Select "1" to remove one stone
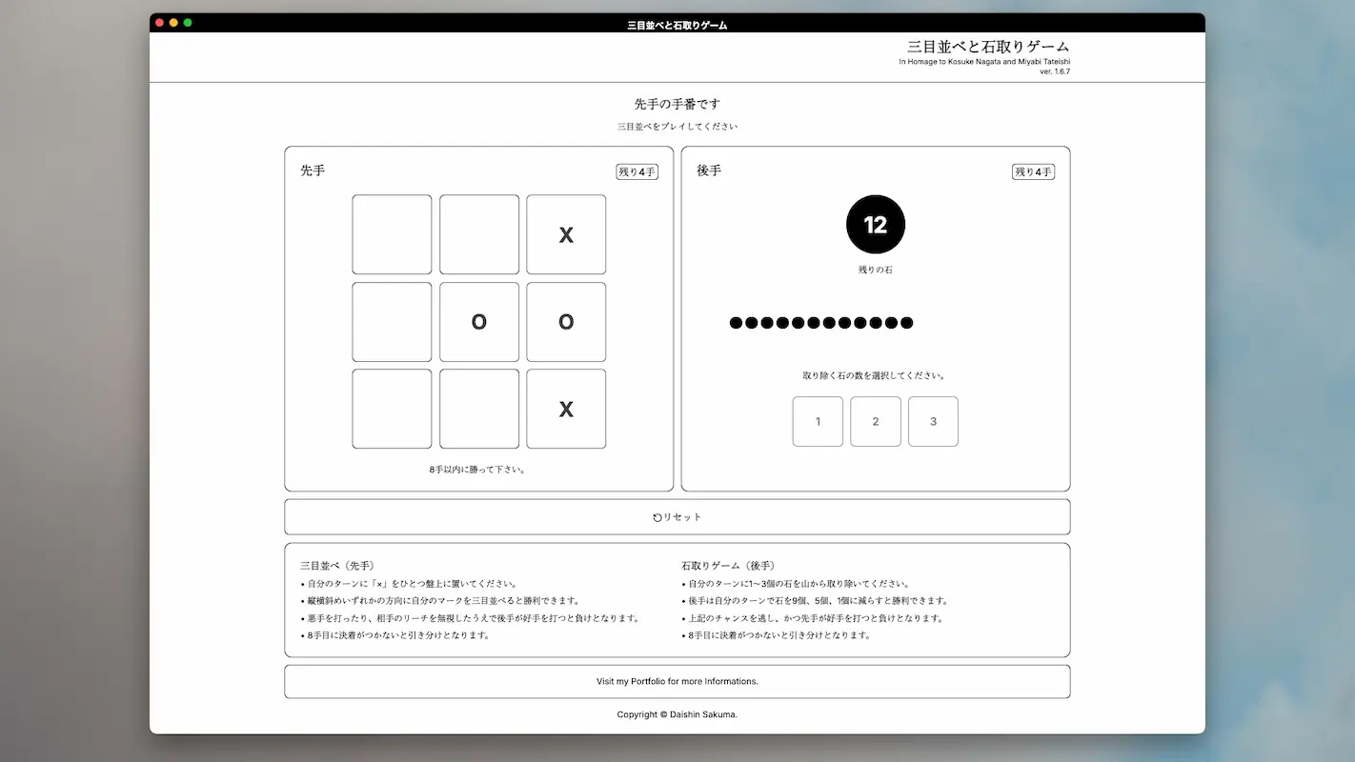The image size is (1355, 762). point(818,421)
